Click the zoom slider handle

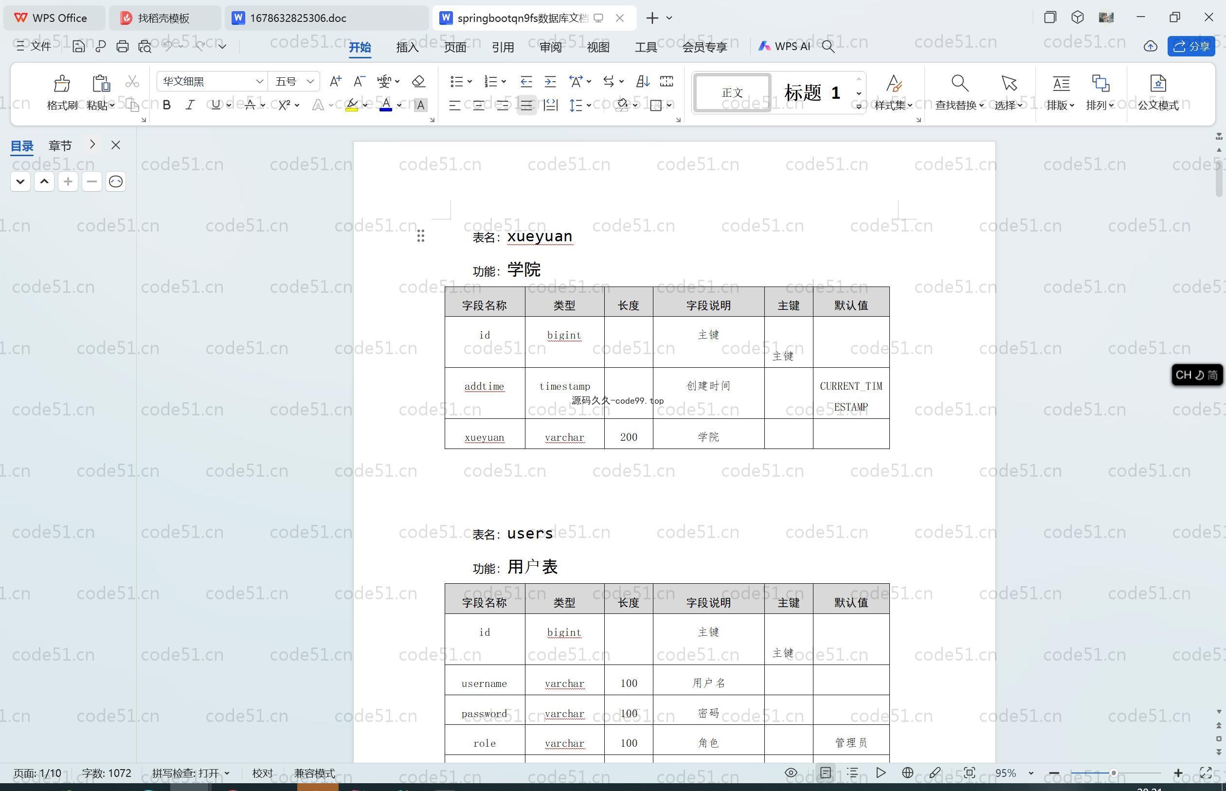pyautogui.click(x=1114, y=773)
